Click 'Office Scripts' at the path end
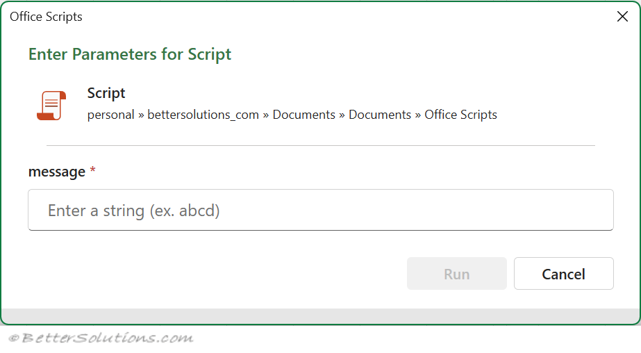This screenshot has width=641, height=353. click(460, 115)
